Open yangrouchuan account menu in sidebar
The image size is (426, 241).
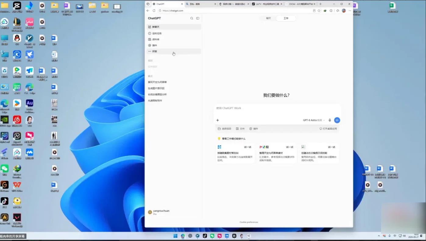click(174, 212)
